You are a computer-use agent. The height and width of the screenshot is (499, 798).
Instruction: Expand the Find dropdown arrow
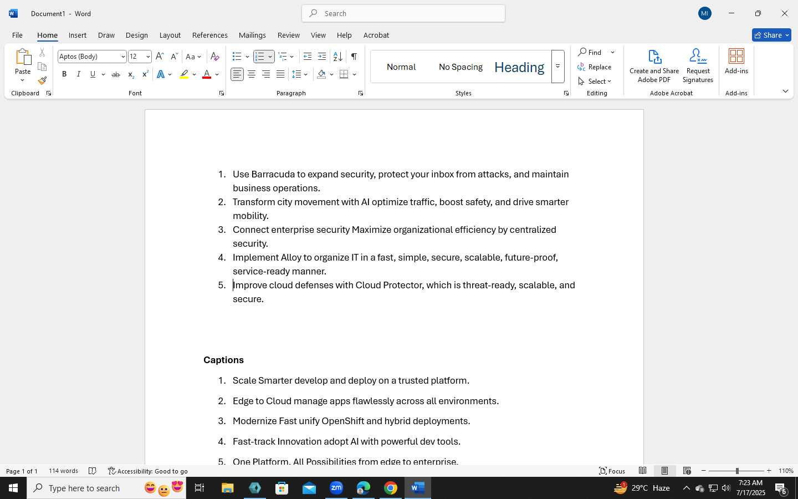pyautogui.click(x=612, y=52)
